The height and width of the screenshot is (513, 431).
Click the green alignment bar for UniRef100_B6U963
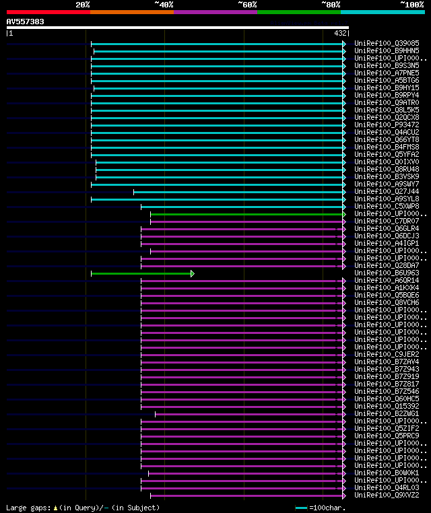[141, 273]
